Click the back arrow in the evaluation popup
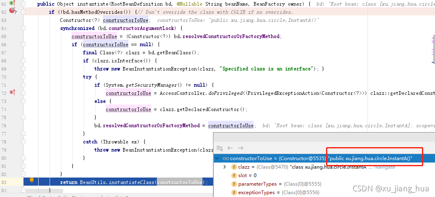The image size is (435, 197). point(230,148)
